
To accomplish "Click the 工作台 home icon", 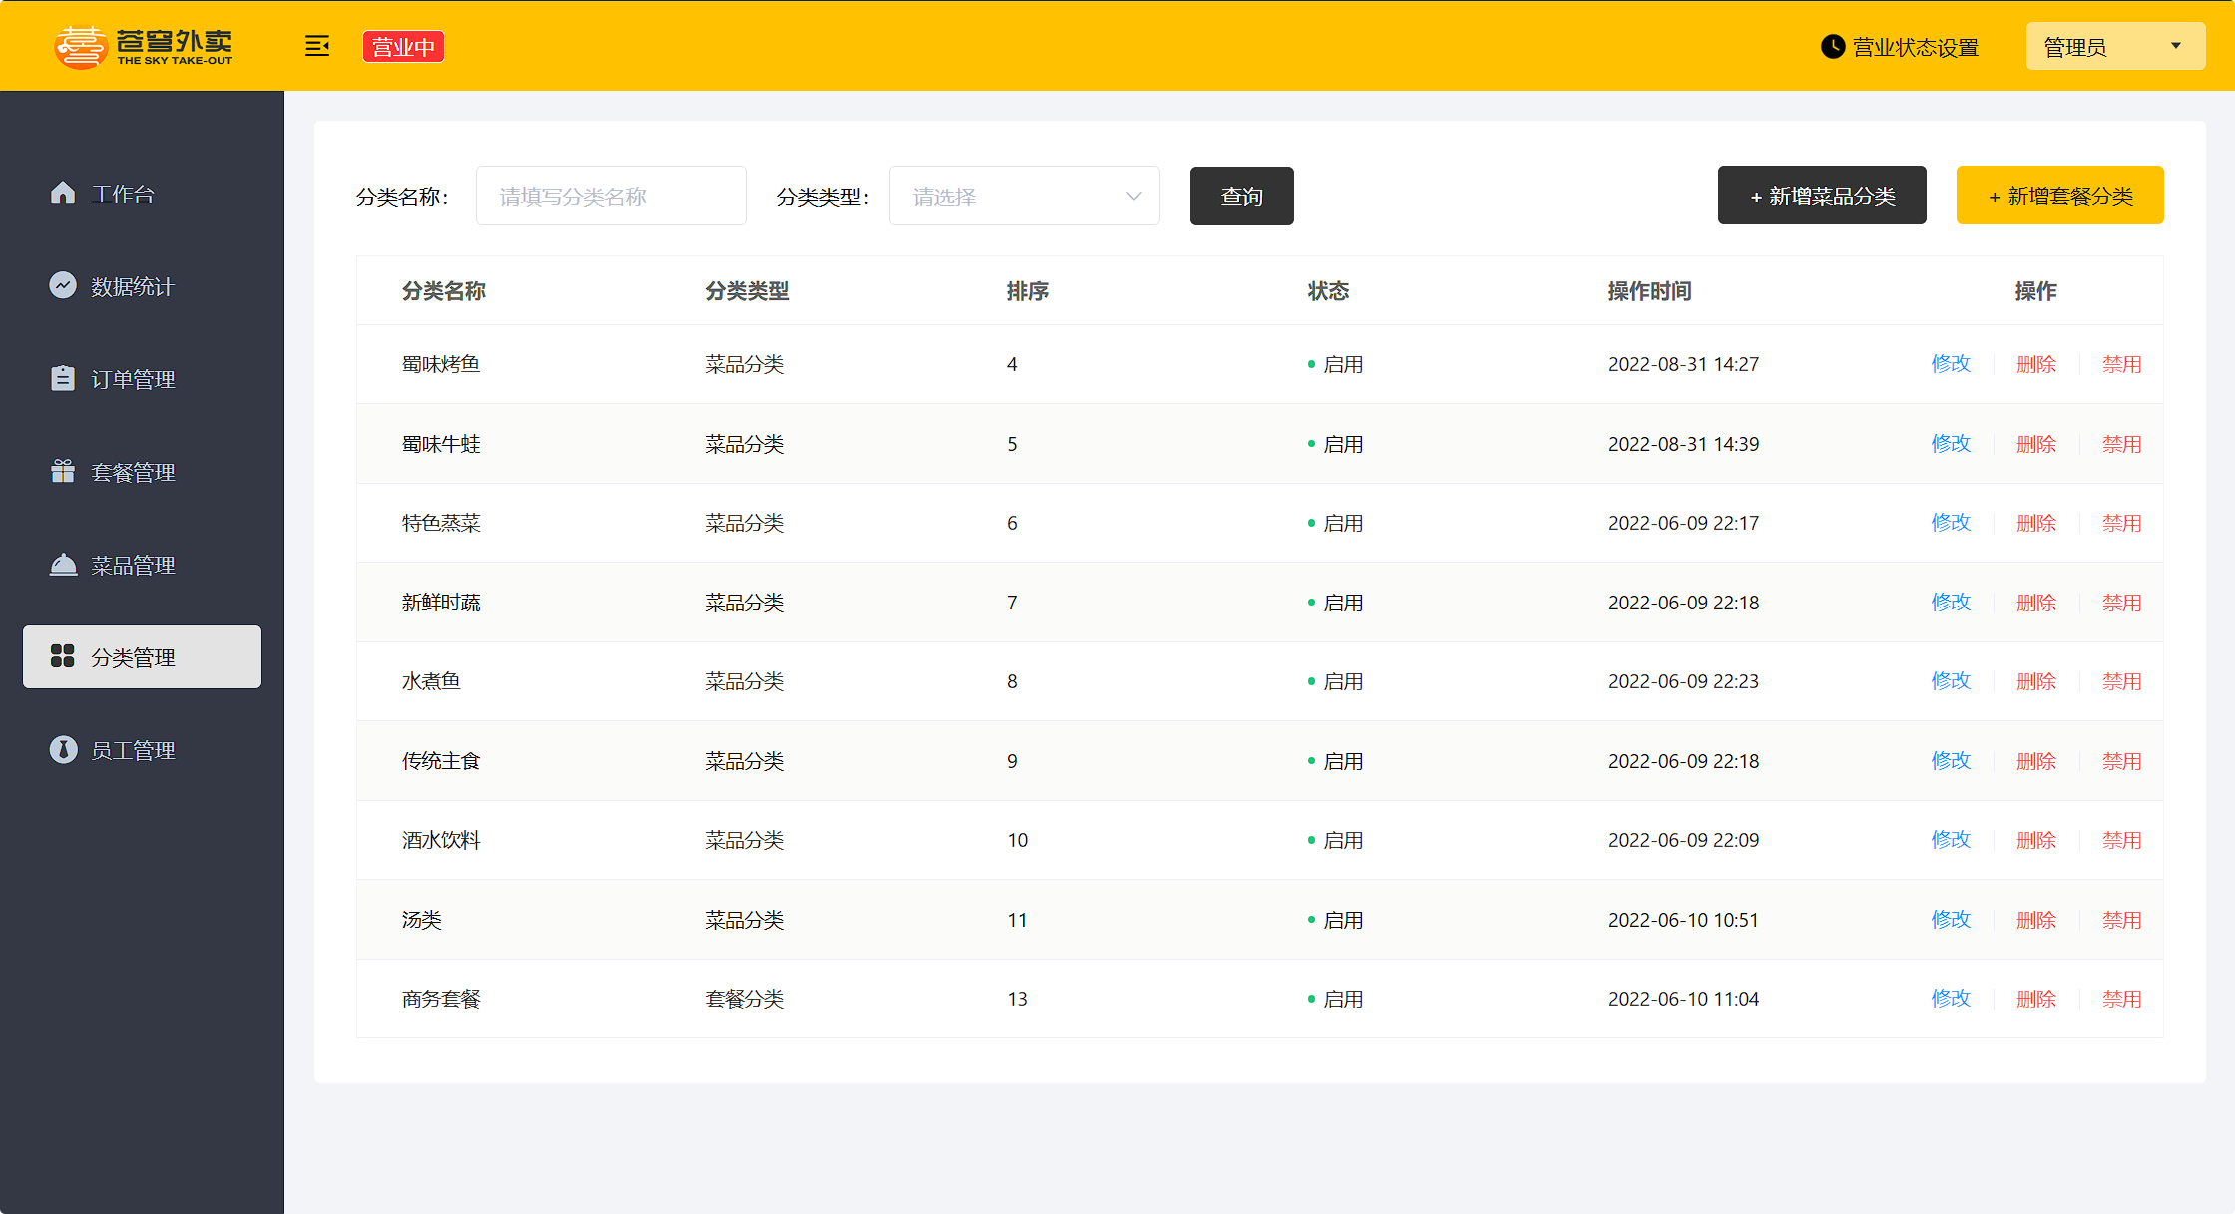I will (x=63, y=193).
